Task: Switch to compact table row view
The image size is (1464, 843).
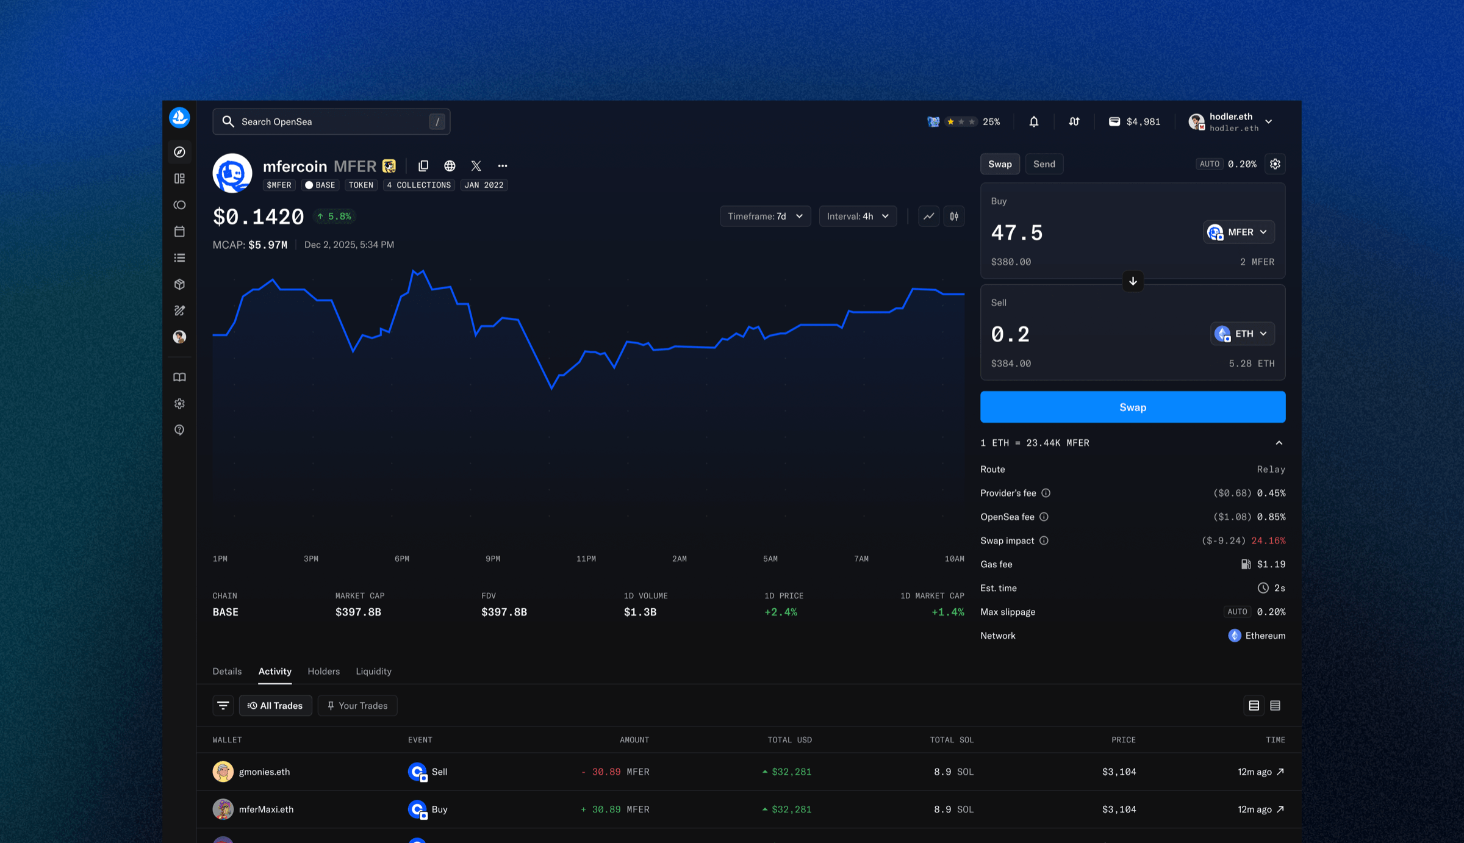Action: [1275, 706]
